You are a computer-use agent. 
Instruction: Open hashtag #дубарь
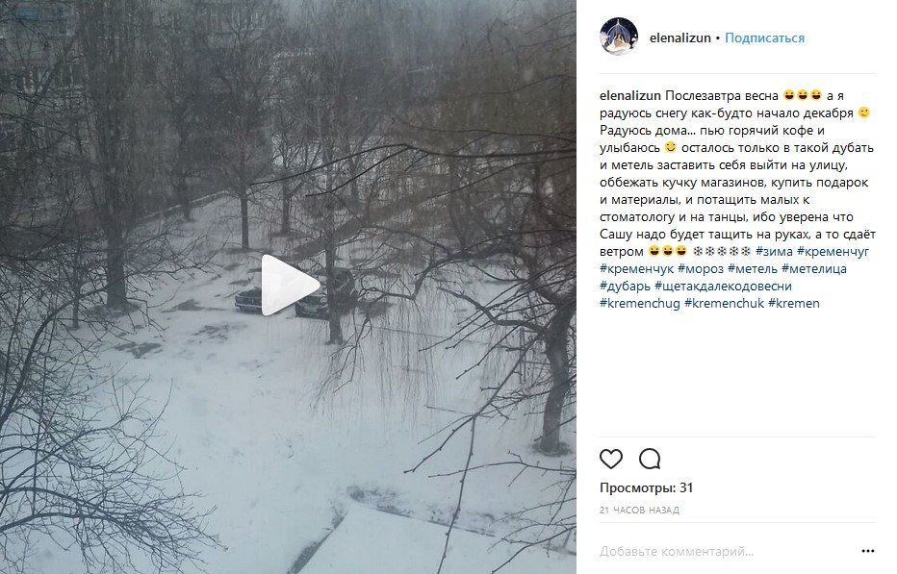tap(626, 286)
